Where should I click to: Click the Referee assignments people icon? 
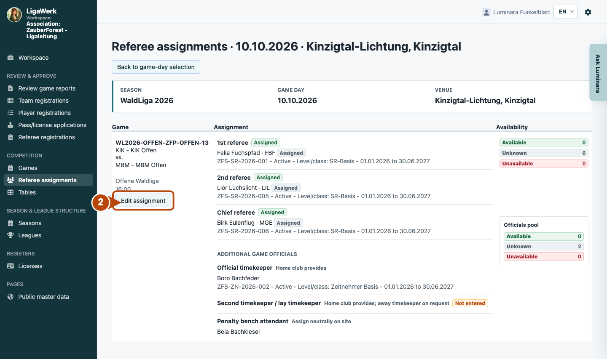click(11, 180)
